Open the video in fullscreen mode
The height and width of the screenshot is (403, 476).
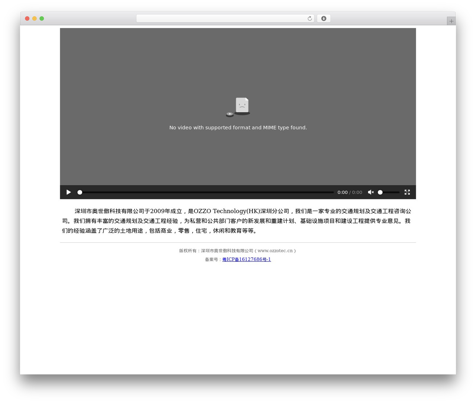click(x=407, y=192)
